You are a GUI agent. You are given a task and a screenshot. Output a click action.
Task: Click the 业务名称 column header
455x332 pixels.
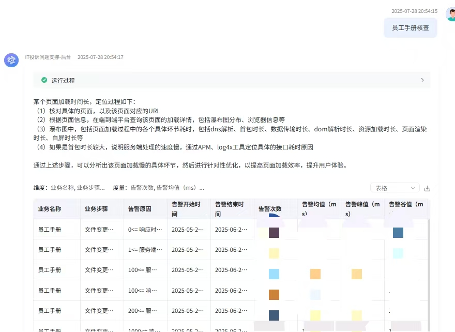click(x=50, y=209)
